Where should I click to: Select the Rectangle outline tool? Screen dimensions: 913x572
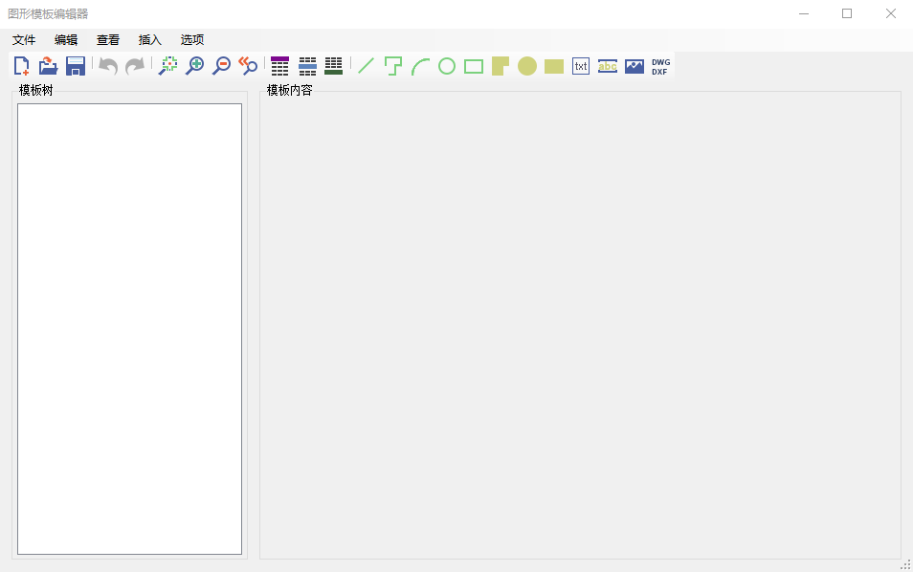(x=474, y=66)
